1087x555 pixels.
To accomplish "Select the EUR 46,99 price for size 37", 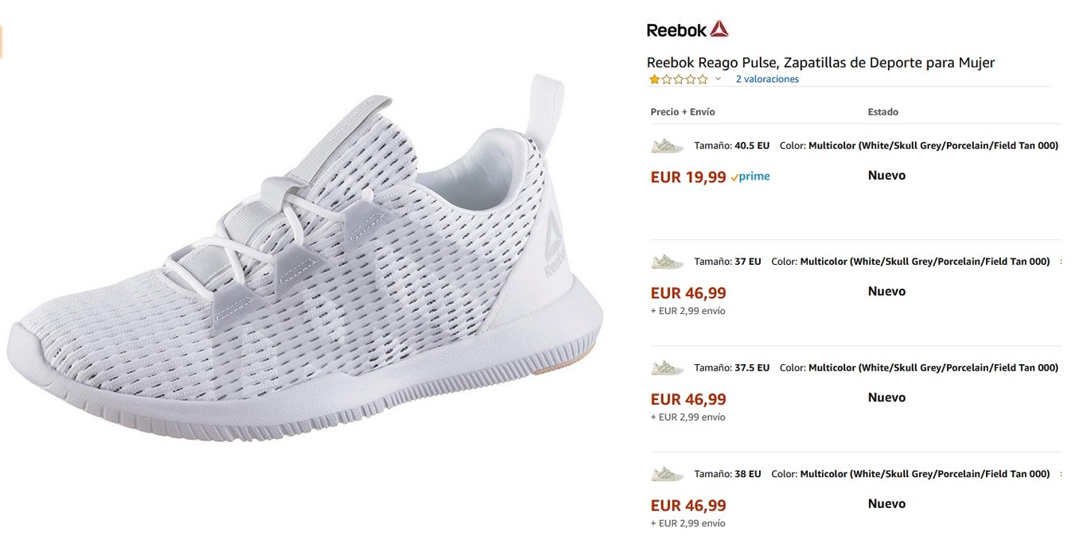I will pyautogui.click(x=688, y=293).
